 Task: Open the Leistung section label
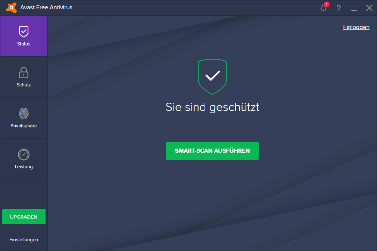tap(24, 167)
